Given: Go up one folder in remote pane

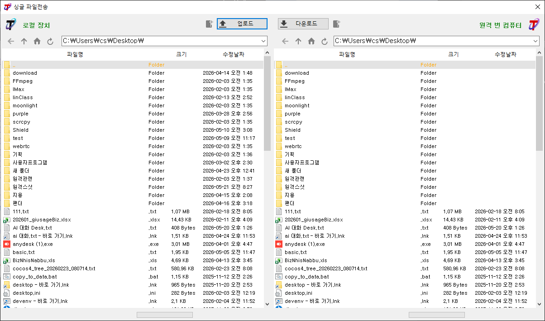Looking at the screenshot, I should click(298, 41).
